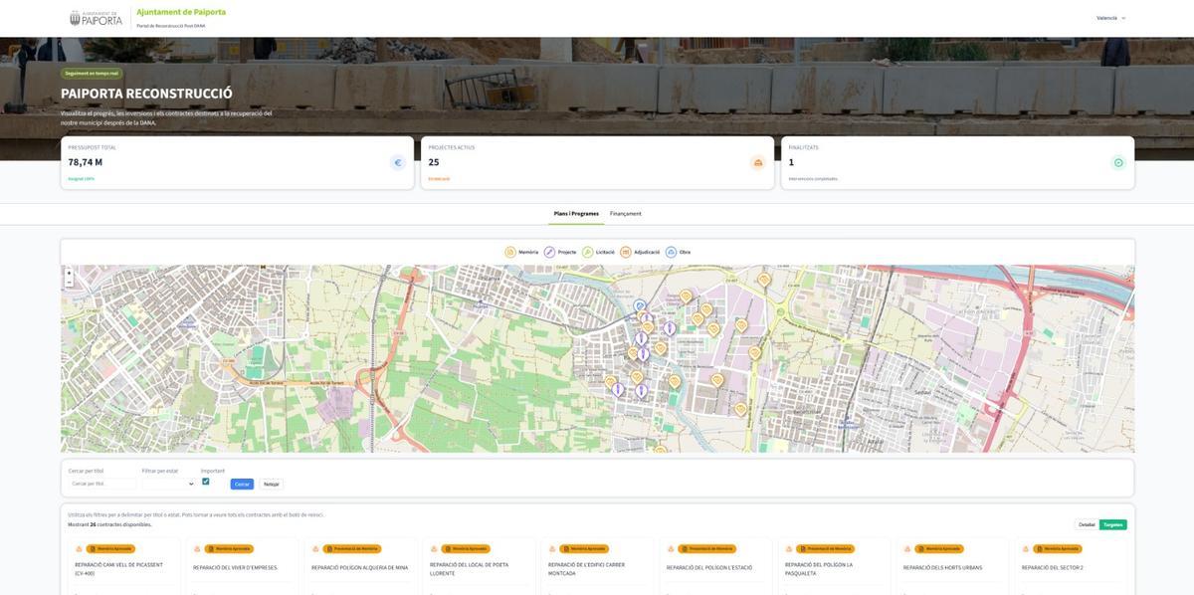
Task: Click the euro icon next to Pressupost Total
Action: pos(395,160)
